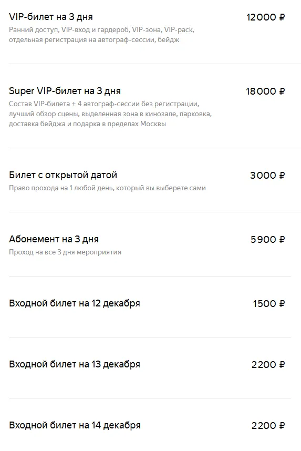Click ruble sign next to 18000
Image resolution: width=301 pixels, height=451 pixels.
282,91
